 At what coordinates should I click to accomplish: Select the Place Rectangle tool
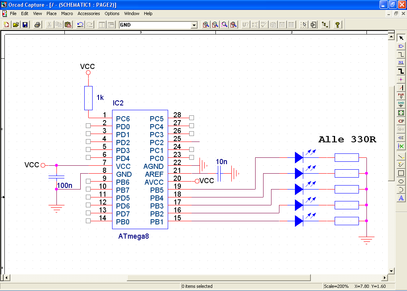click(x=401, y=173)
